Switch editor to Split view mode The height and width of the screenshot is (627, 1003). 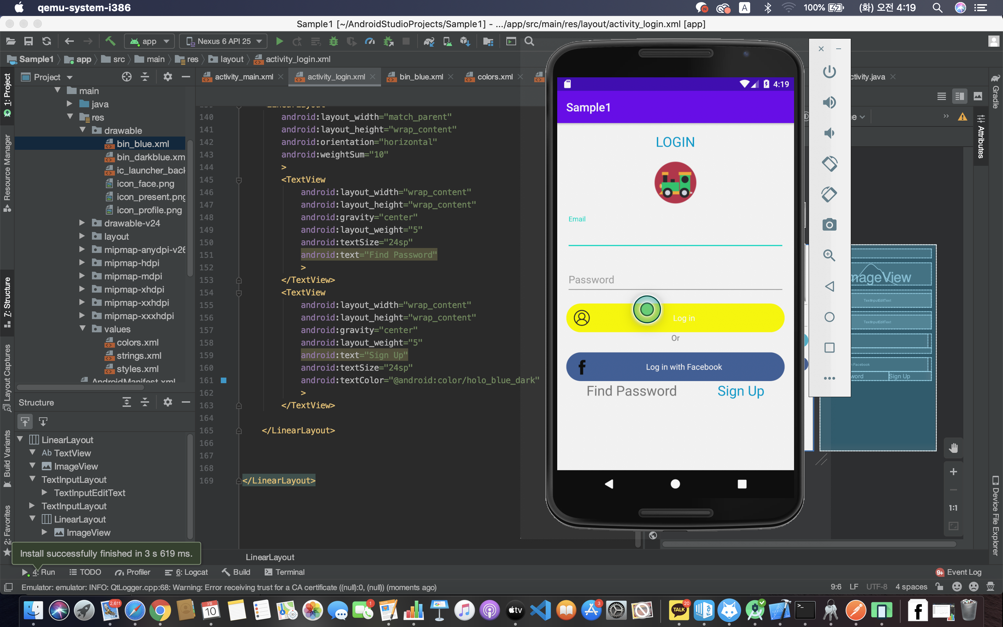click(x=959, y=96)
